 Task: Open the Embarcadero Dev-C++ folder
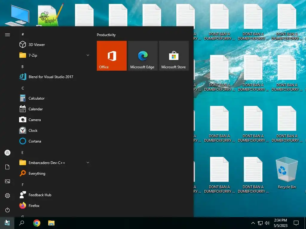(55, 163)
